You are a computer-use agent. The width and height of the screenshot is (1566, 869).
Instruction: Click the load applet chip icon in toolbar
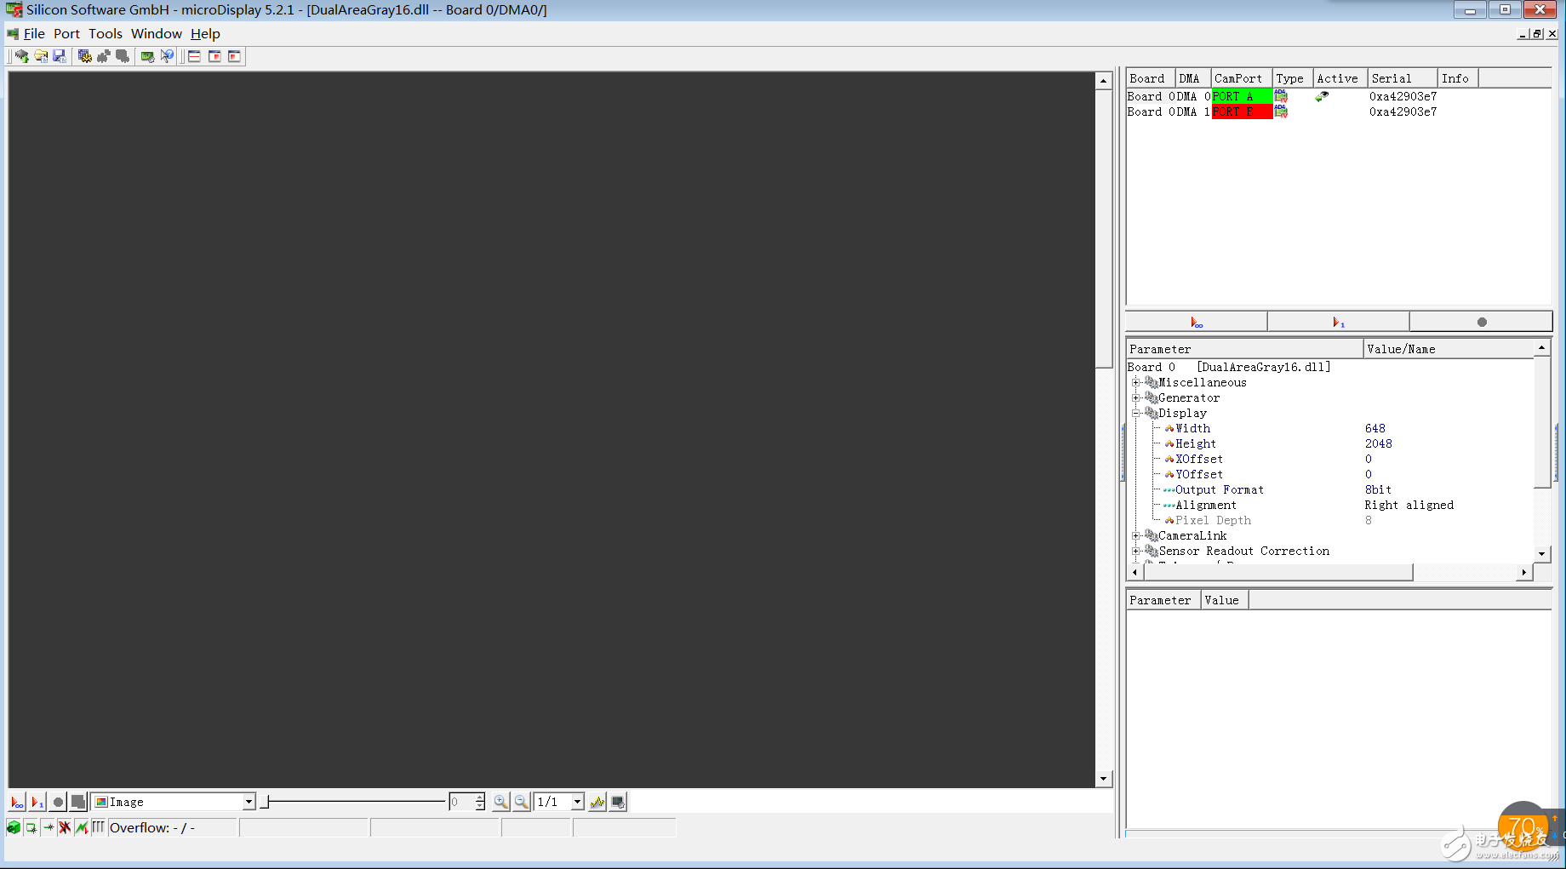click(x=21, y=56)
